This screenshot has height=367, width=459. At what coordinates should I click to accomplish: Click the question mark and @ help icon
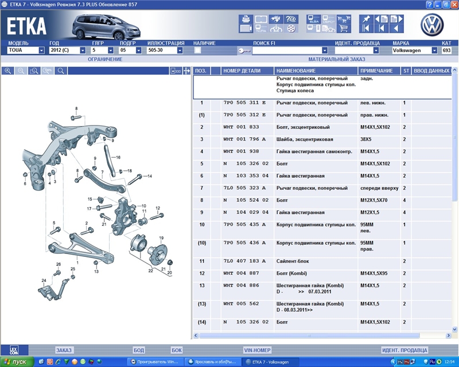(291, 19)
